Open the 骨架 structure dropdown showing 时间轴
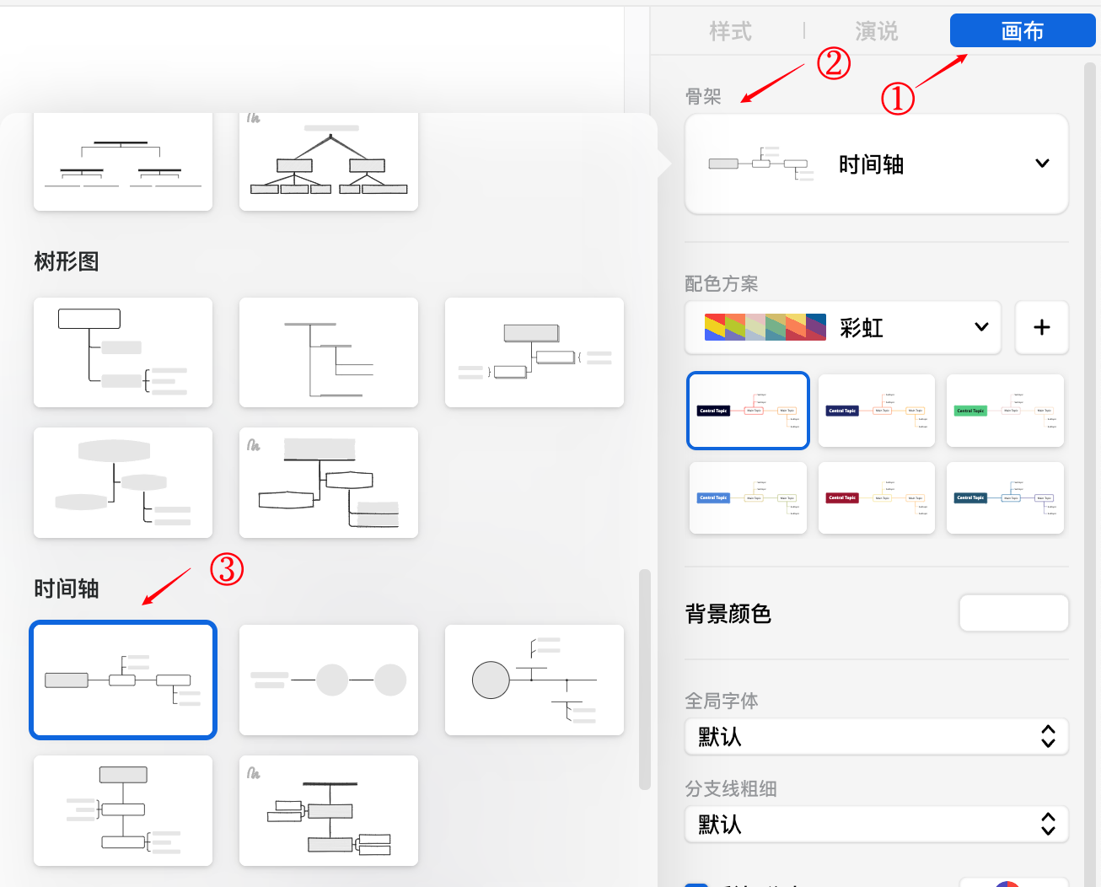 [x=876, y=164]
